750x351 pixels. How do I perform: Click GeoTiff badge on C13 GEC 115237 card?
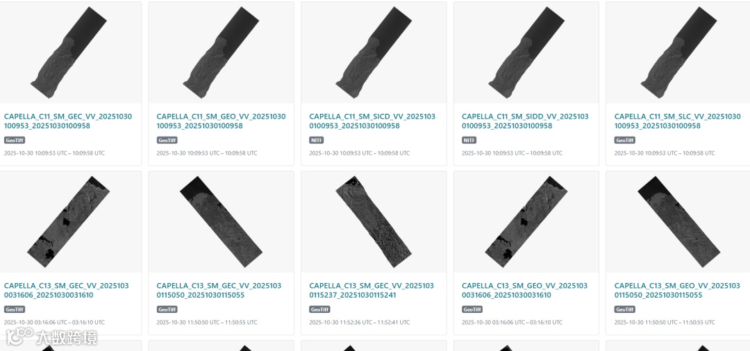[x=319, y=309]
